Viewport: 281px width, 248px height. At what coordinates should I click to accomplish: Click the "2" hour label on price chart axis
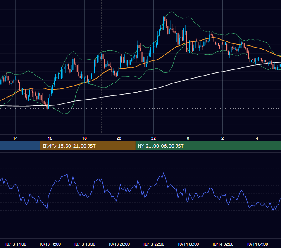pyautogui.click(x=223, y=138)
